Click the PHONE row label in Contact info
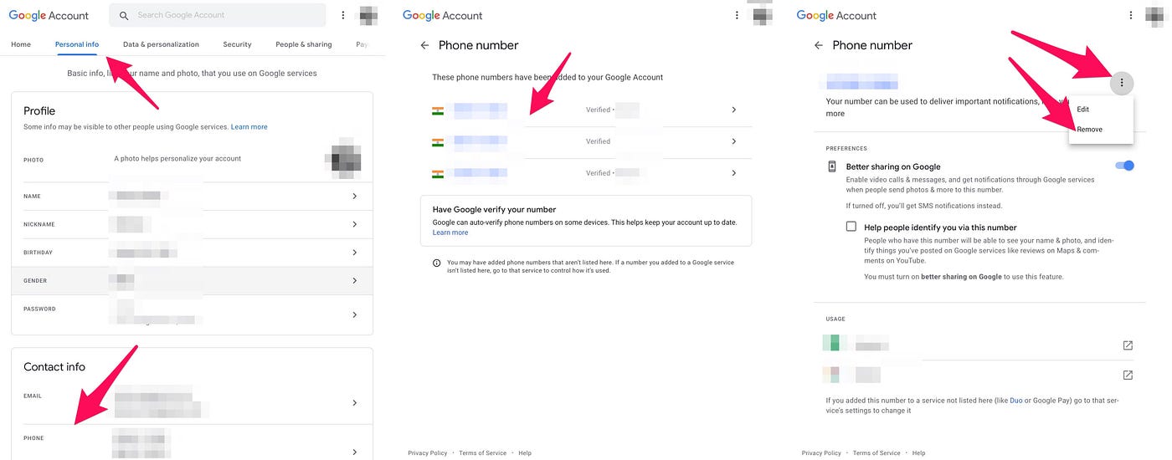The width and height of the screenshot is (1172, 460). [33, 438]
